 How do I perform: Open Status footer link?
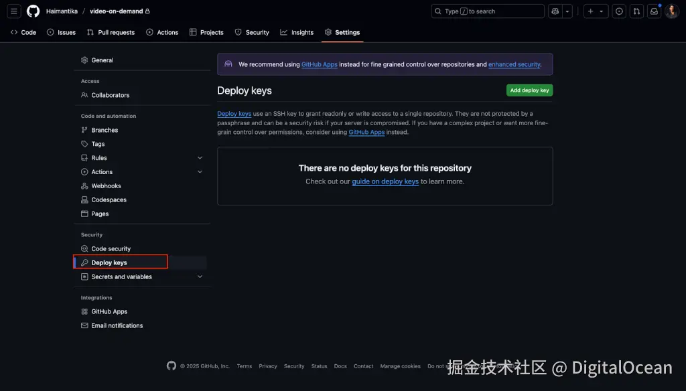319,366
